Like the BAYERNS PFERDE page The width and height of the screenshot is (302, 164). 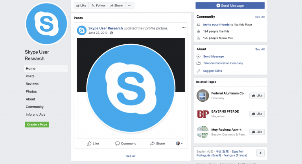pyautogui.click(x=257, y=114)
